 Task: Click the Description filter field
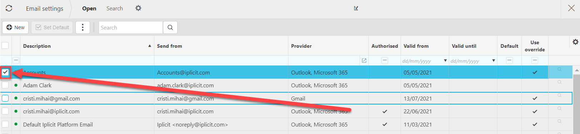[87, 61]
